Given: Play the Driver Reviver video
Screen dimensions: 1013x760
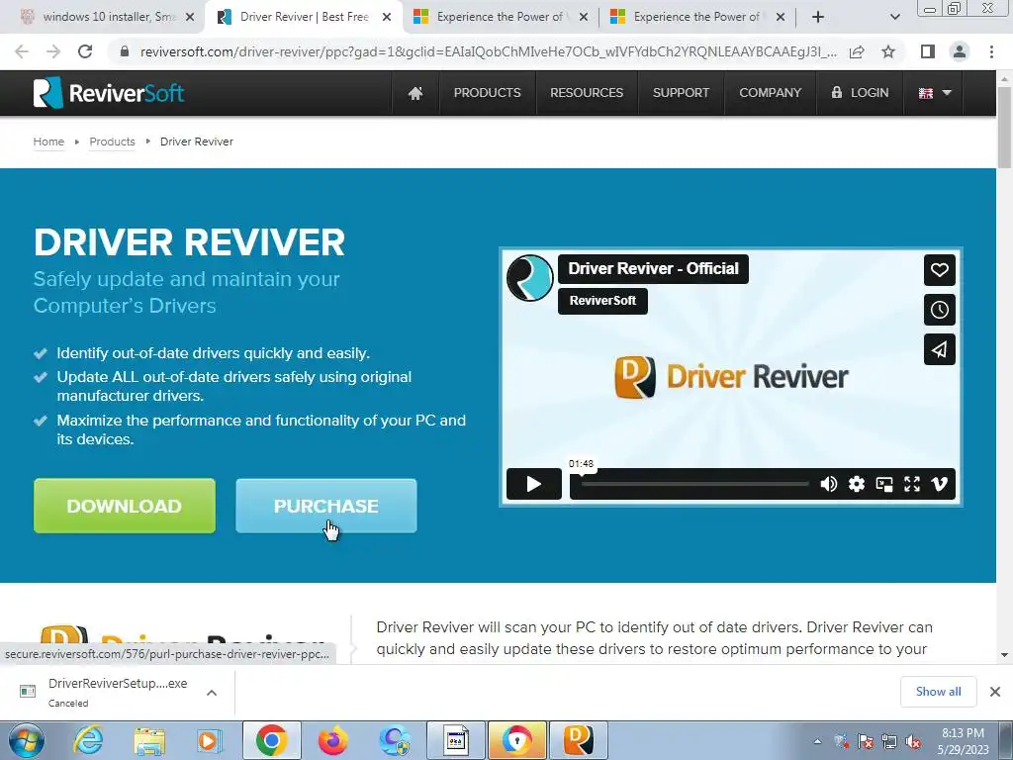Looking at the screenshot, I should pos(533,484).
